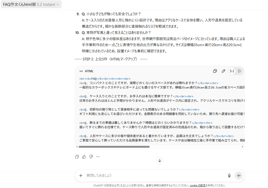The width and height of the screenshot is (268, 188).
Task: Give the response a thumbs up
Action: 84,157
